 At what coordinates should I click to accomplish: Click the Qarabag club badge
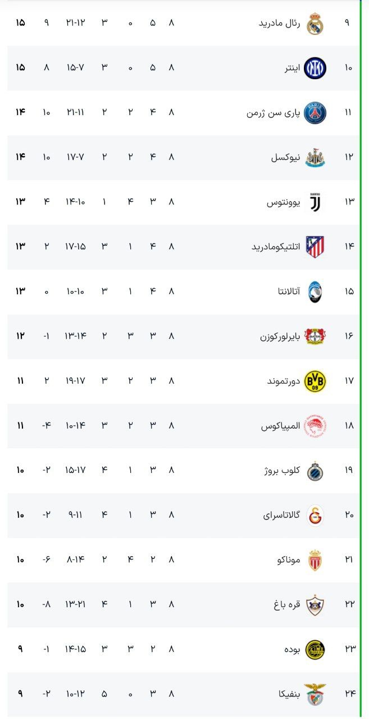315,605
